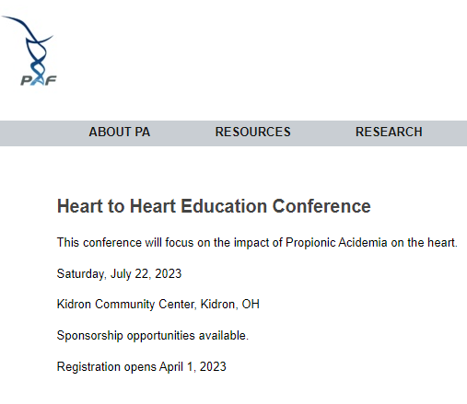Click the Registration opens text
467x404 pixels.
(107, 367)
